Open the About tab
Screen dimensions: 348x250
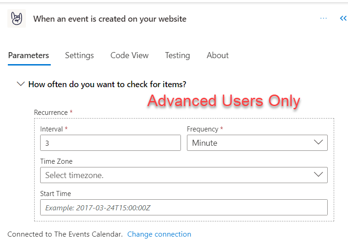(218, 55)
